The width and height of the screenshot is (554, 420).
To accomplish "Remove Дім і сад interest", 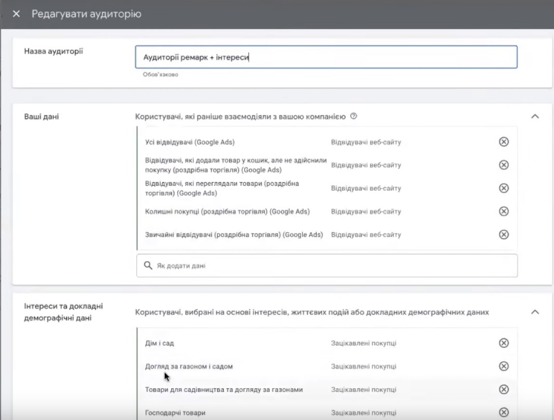I will click(503, 343).
